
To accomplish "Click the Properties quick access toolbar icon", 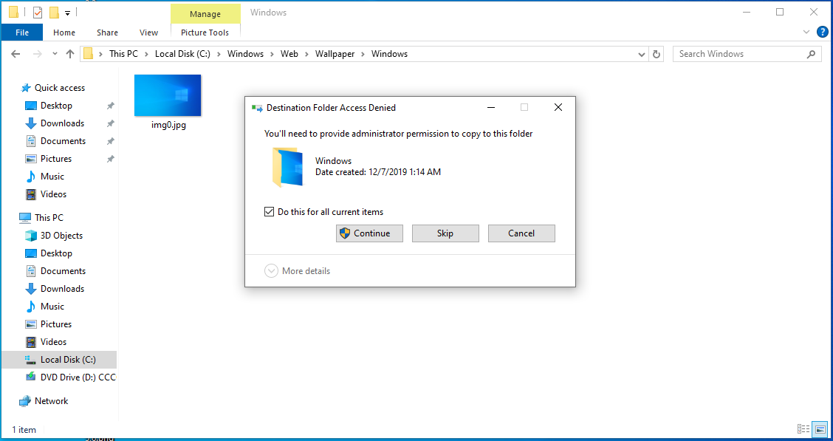I will click(x=37, y=13).
